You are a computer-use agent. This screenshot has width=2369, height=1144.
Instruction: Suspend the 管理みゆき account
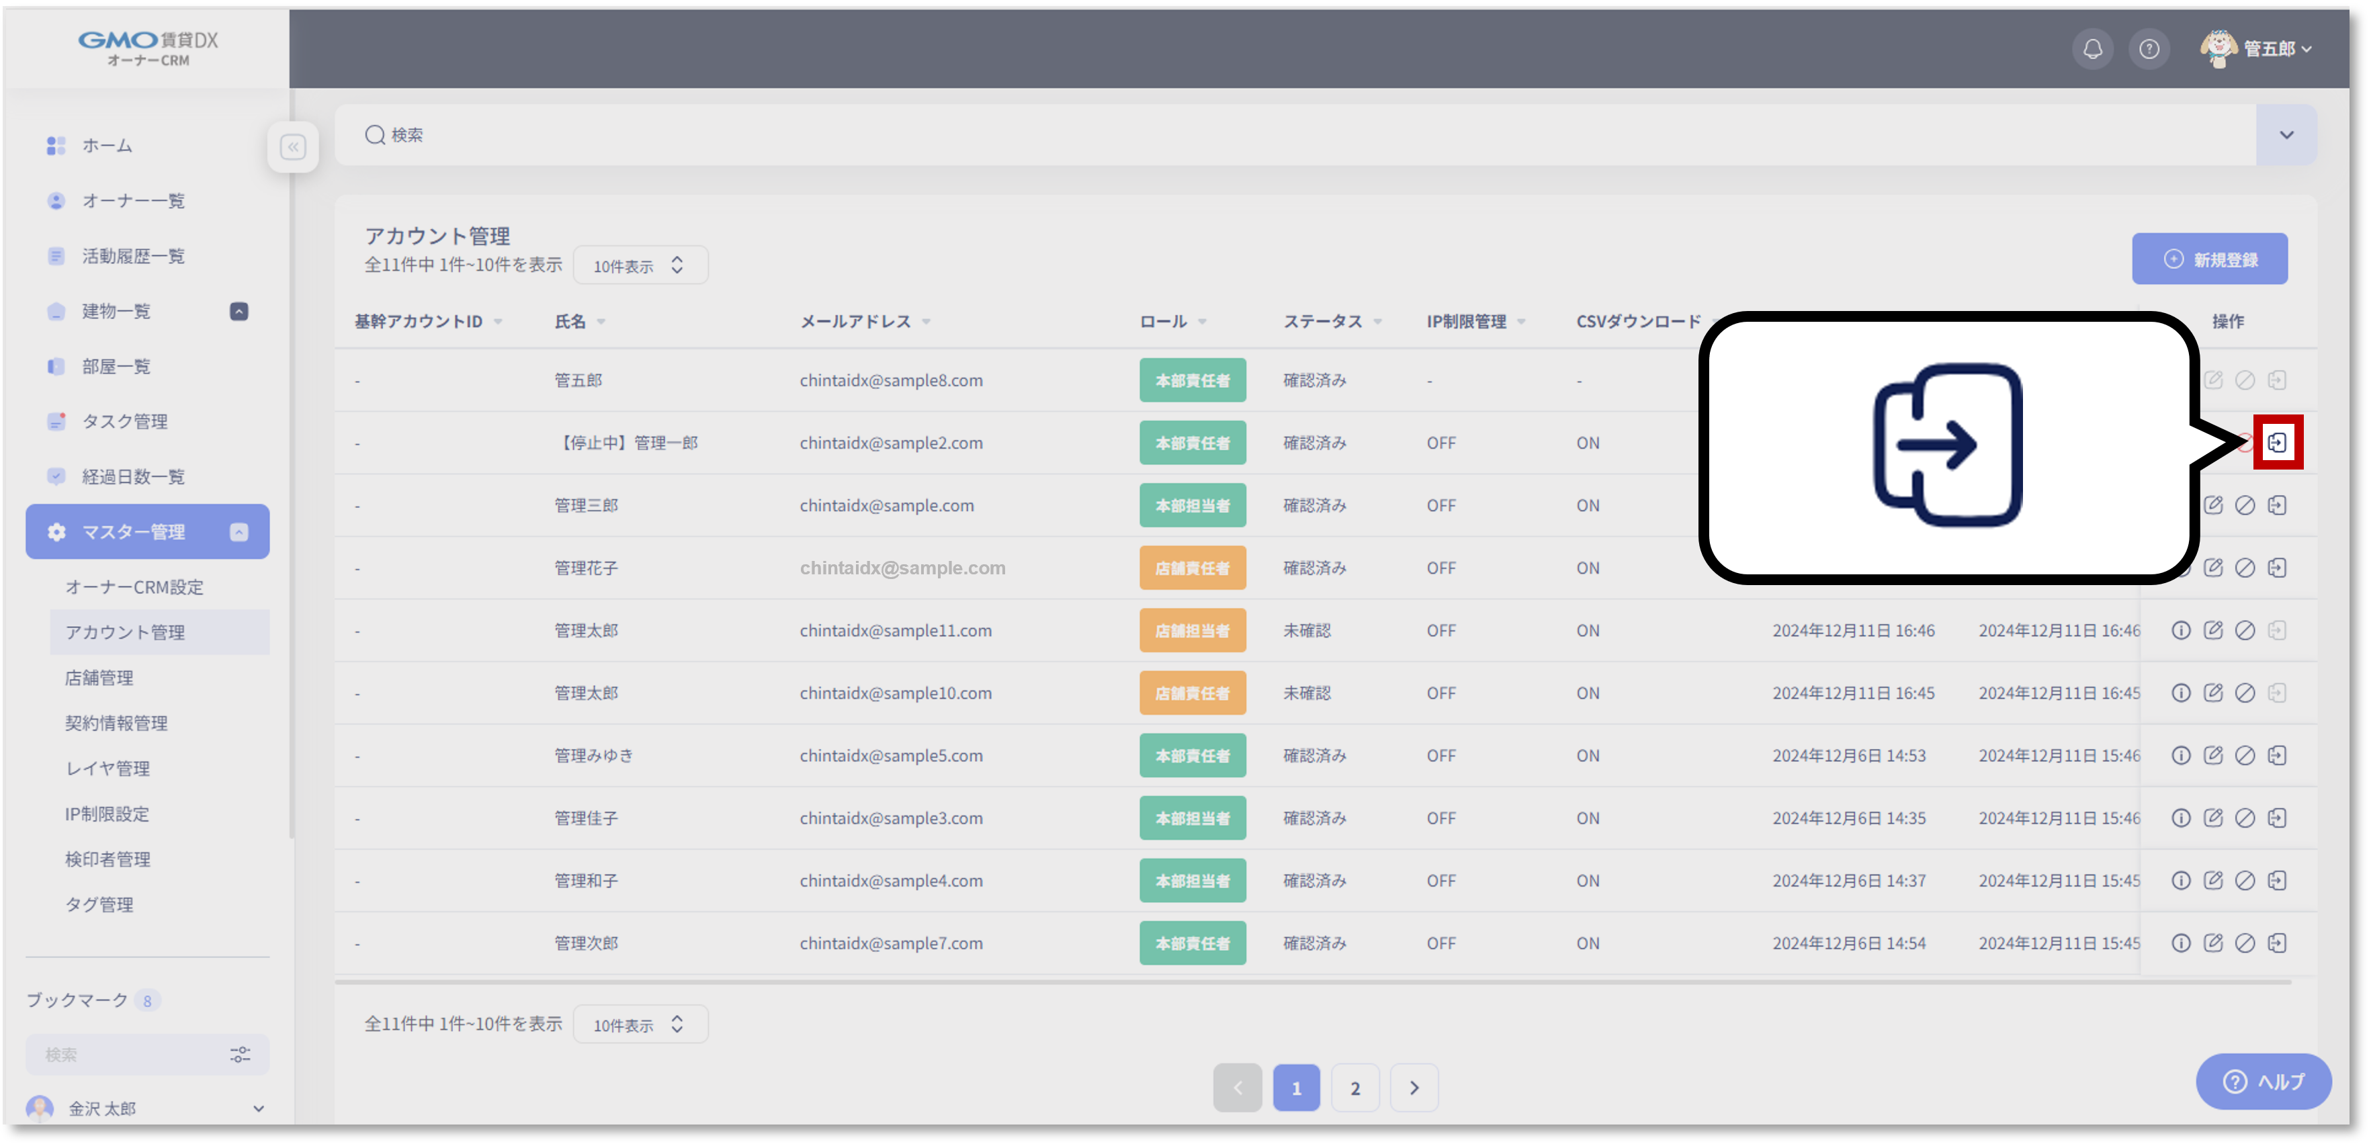2245,756
